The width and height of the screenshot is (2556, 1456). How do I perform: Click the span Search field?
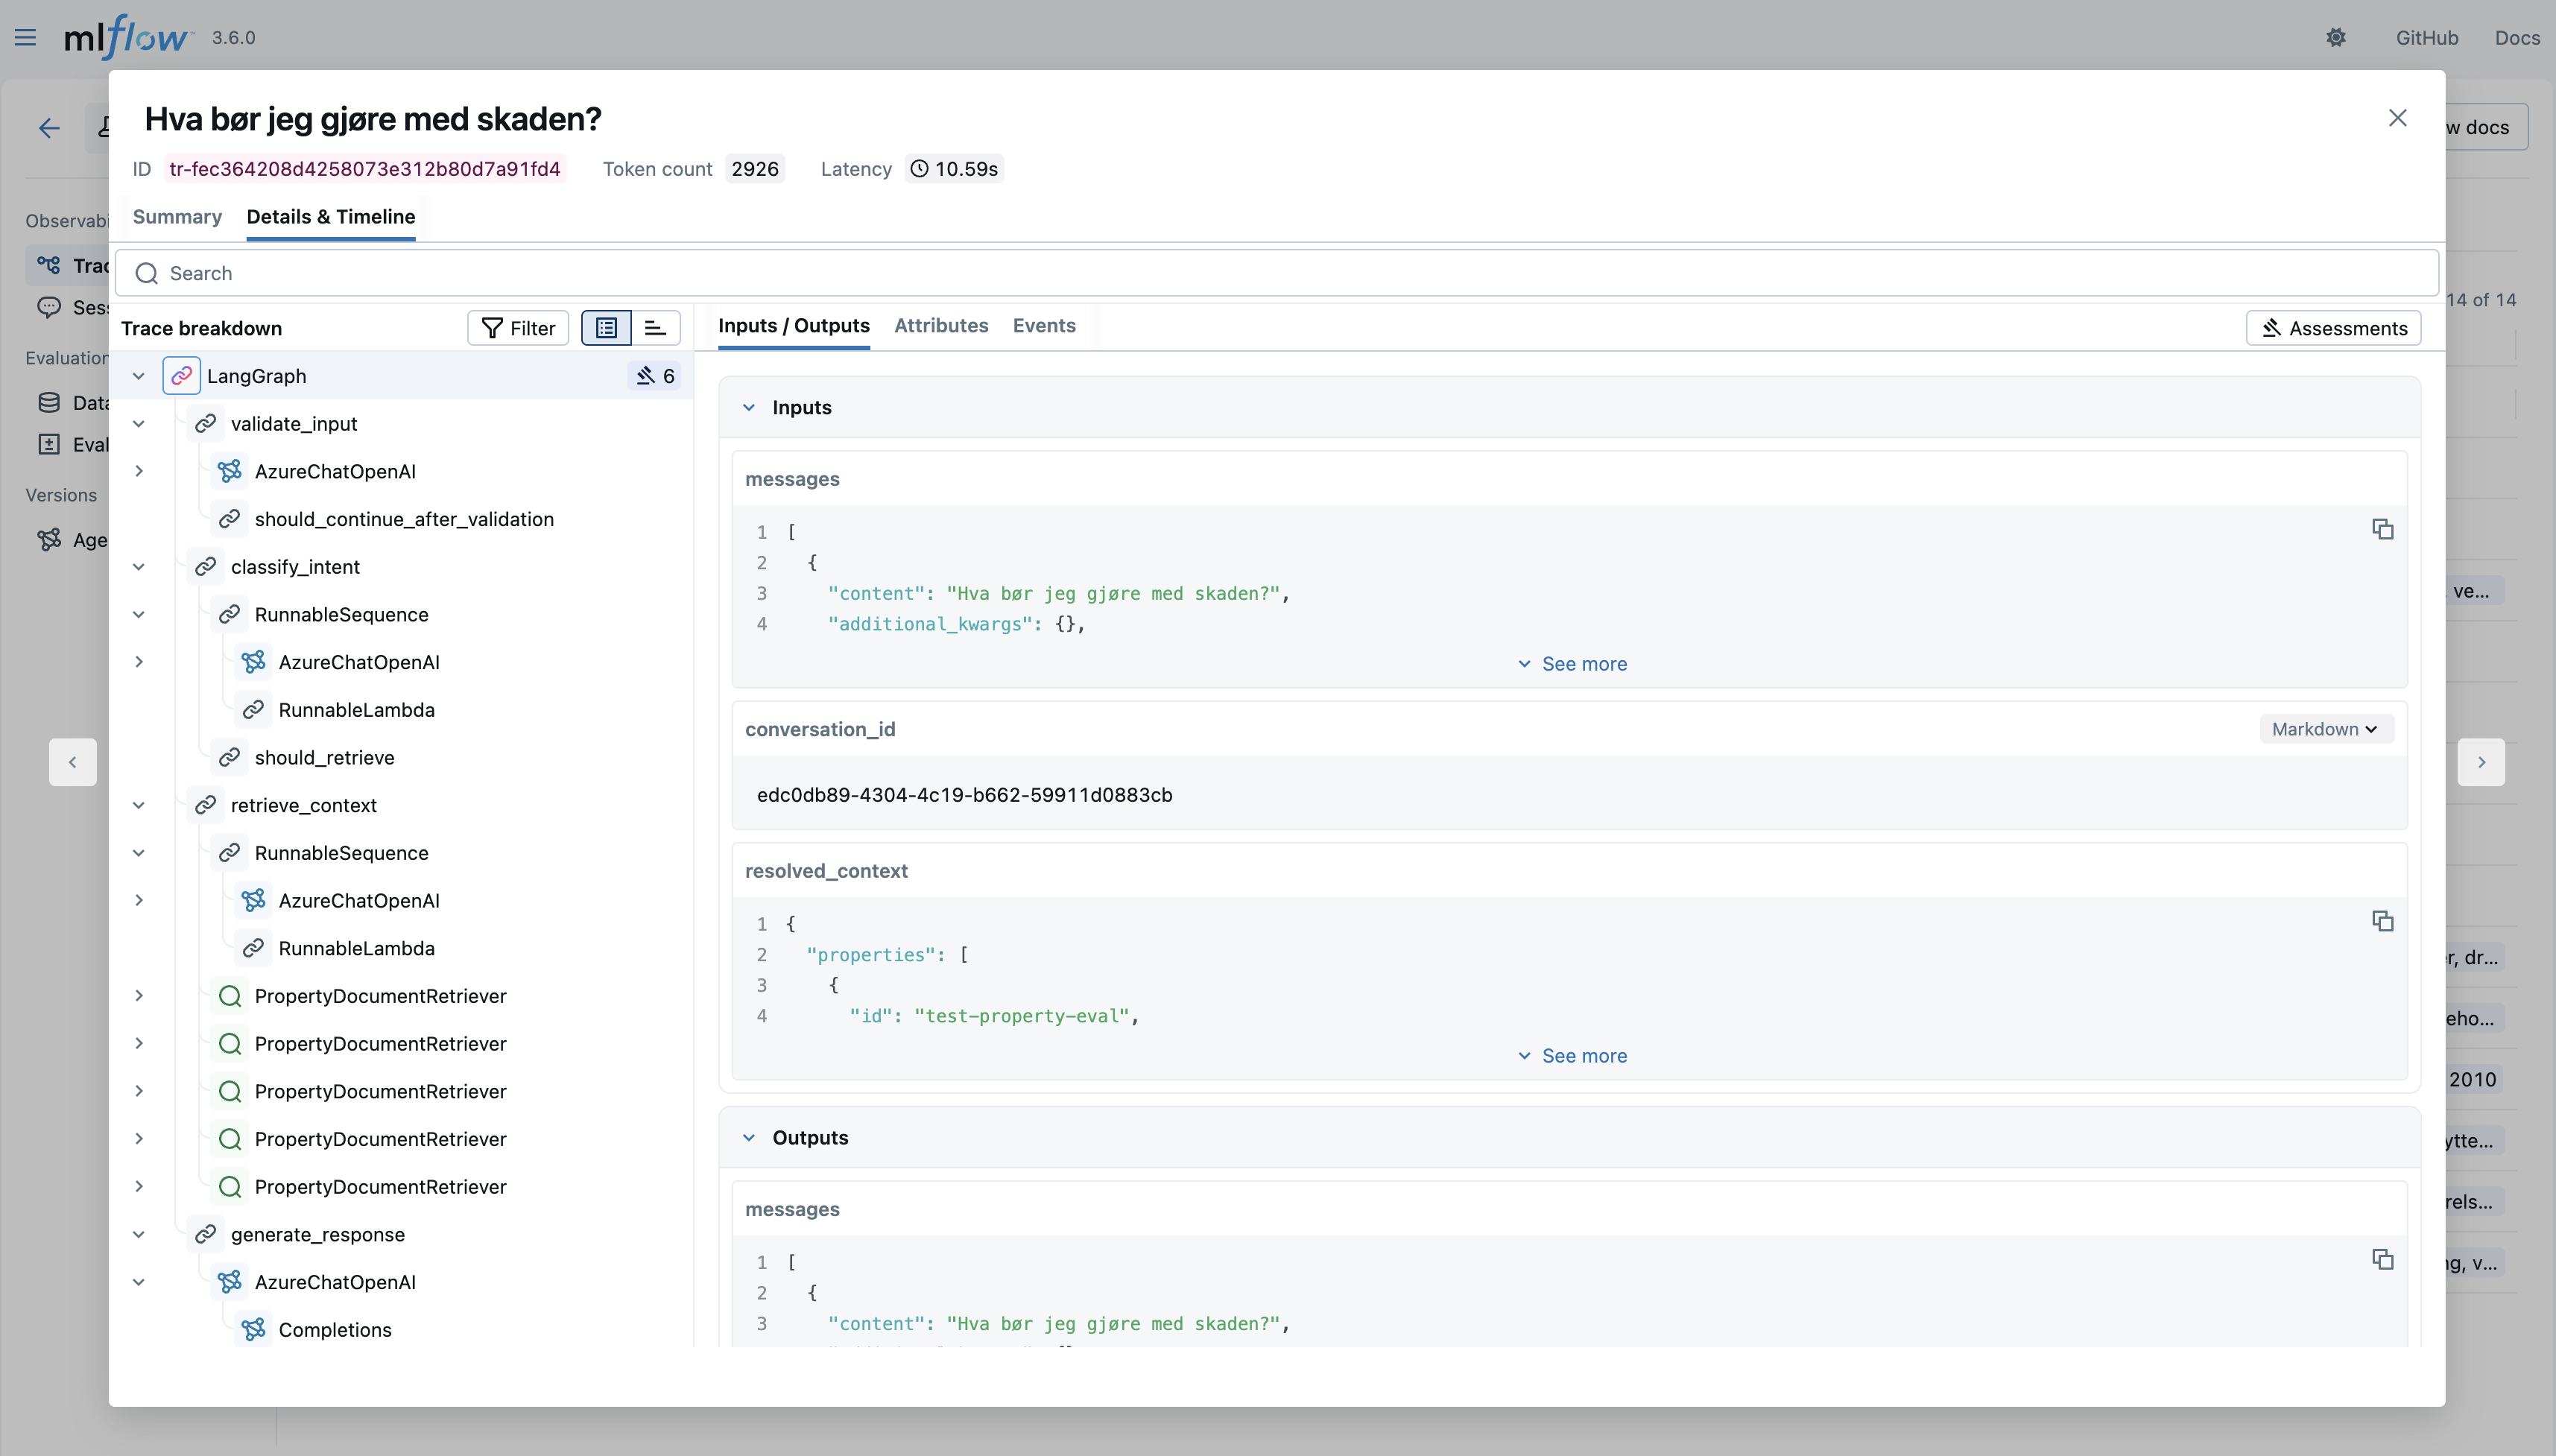1276,273
